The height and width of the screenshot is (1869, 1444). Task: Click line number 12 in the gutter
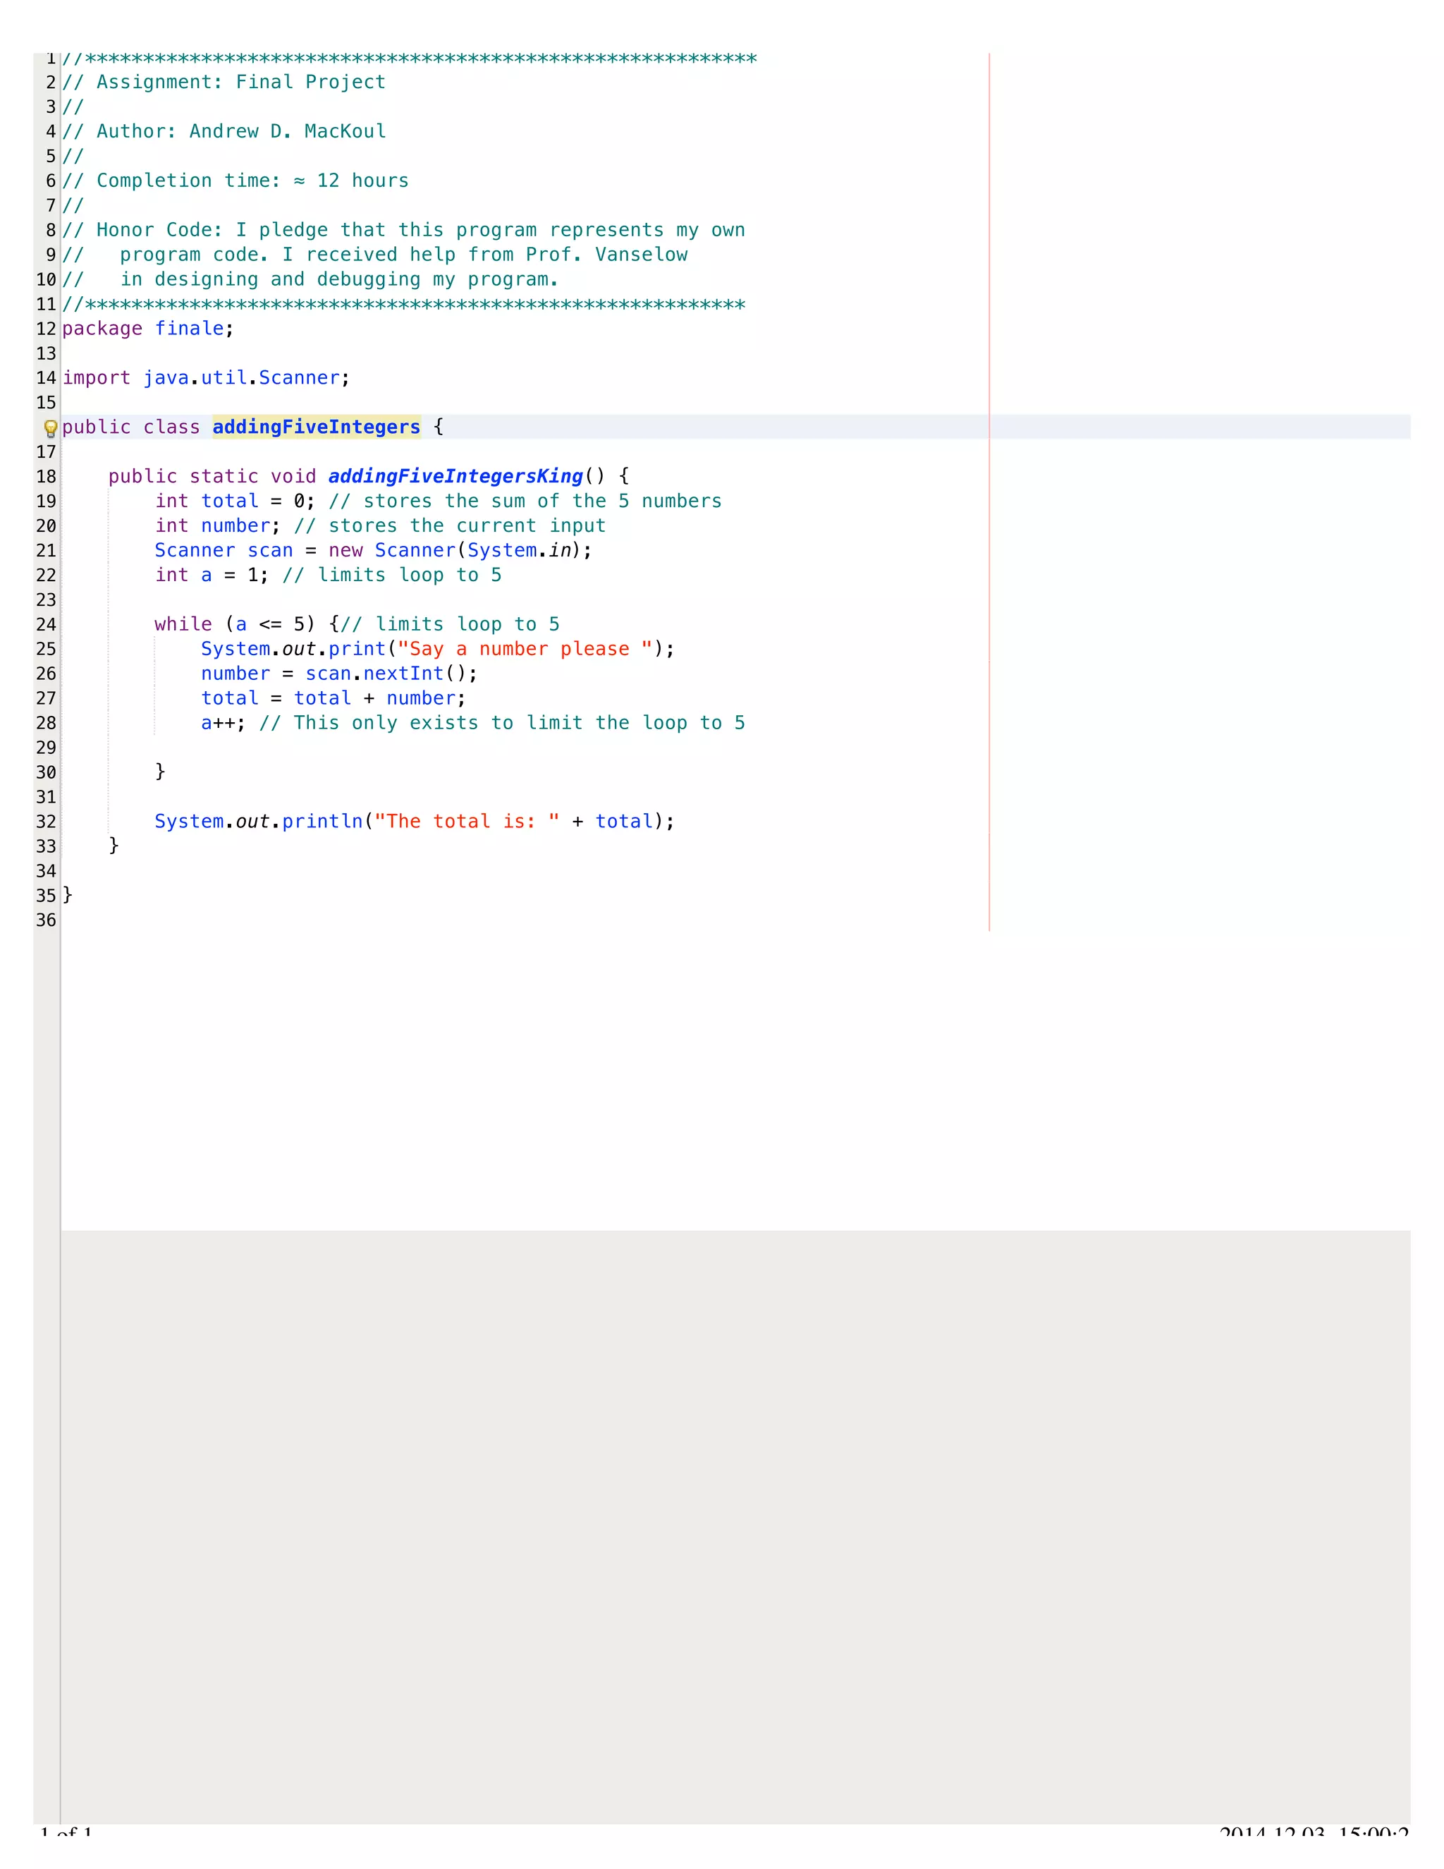(47, 329)
